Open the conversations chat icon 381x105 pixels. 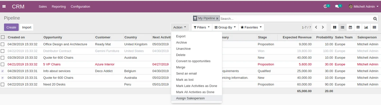pos(337,6)
